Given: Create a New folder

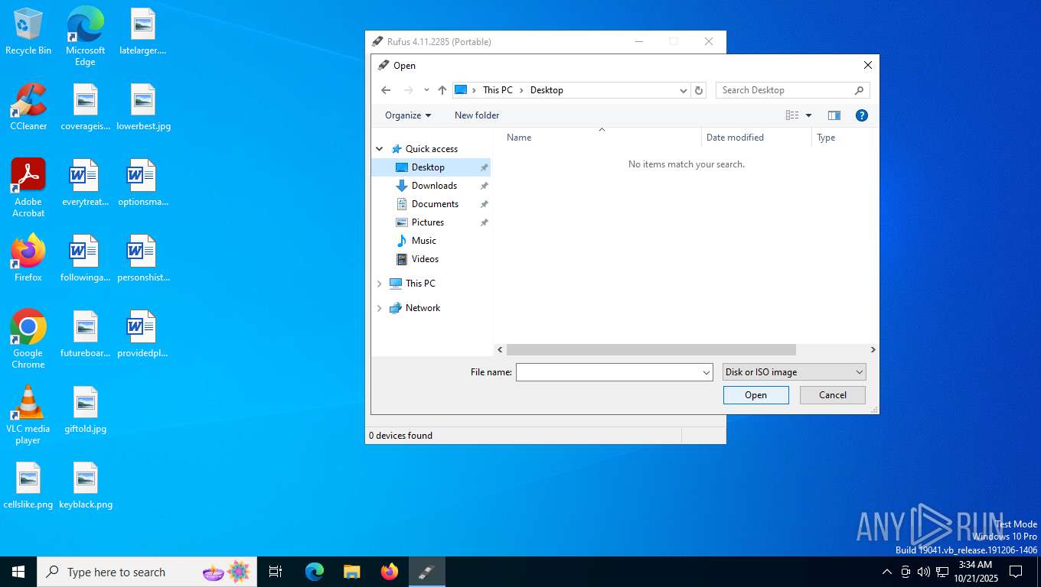Looking at the screenshot, I should pos(477,115).
